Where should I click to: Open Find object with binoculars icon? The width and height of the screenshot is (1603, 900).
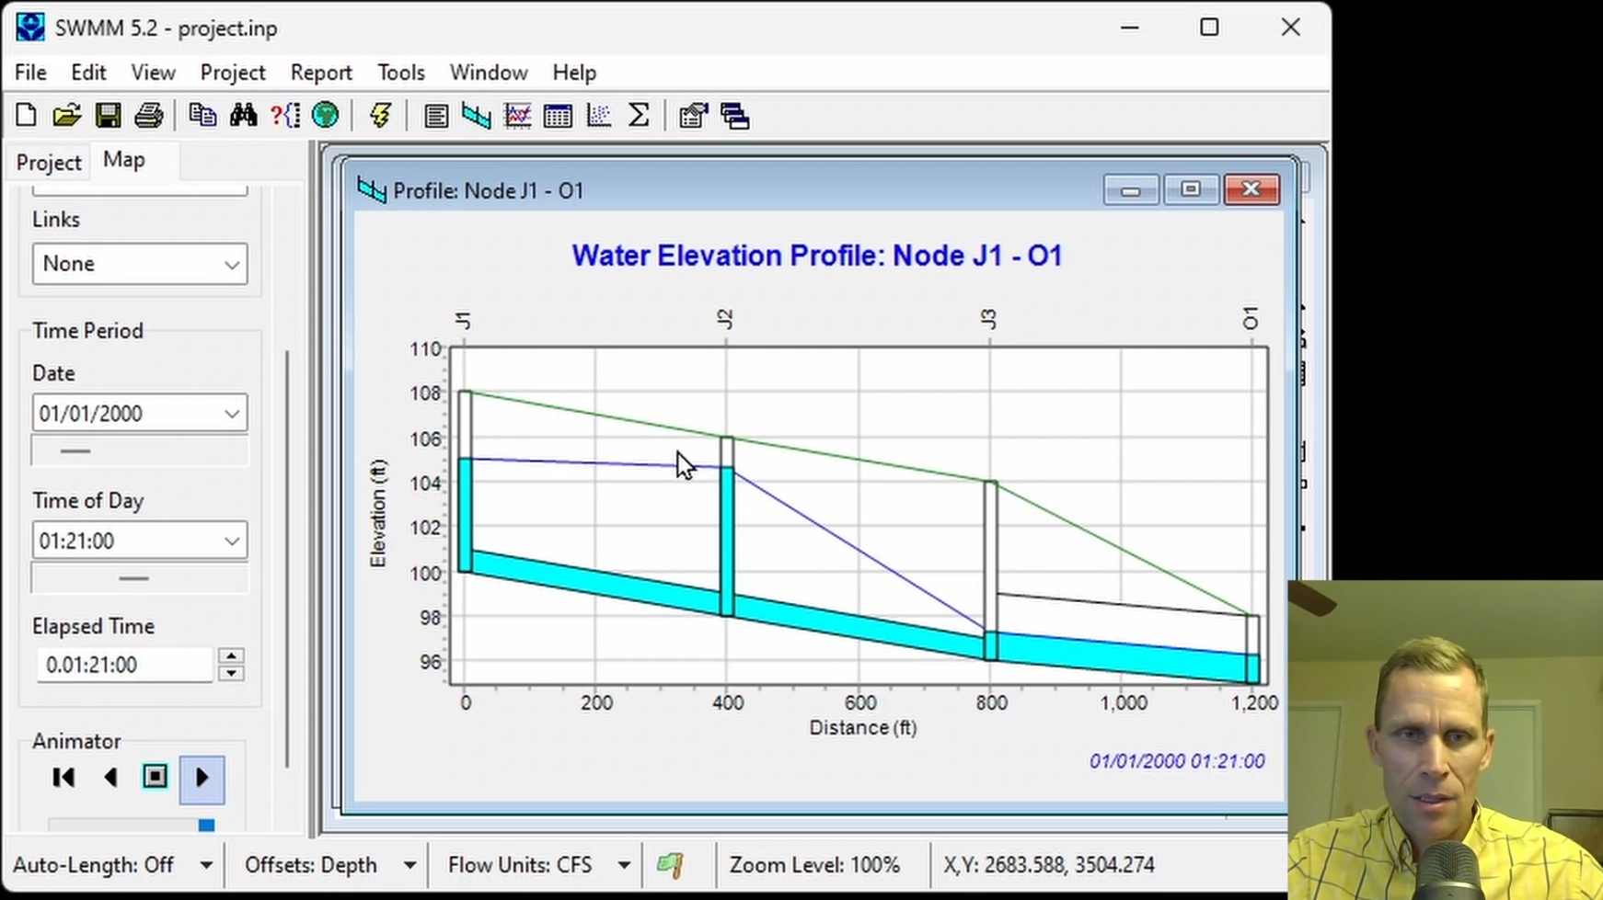coord(244,116)
